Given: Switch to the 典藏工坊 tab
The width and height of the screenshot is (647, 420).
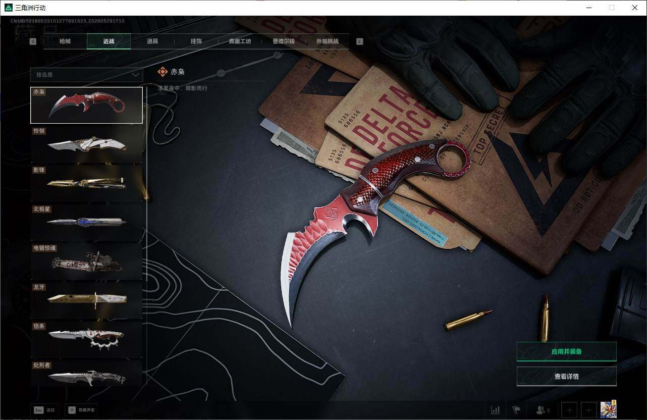Looking at the screenshot, I should [x=240, y=41].
